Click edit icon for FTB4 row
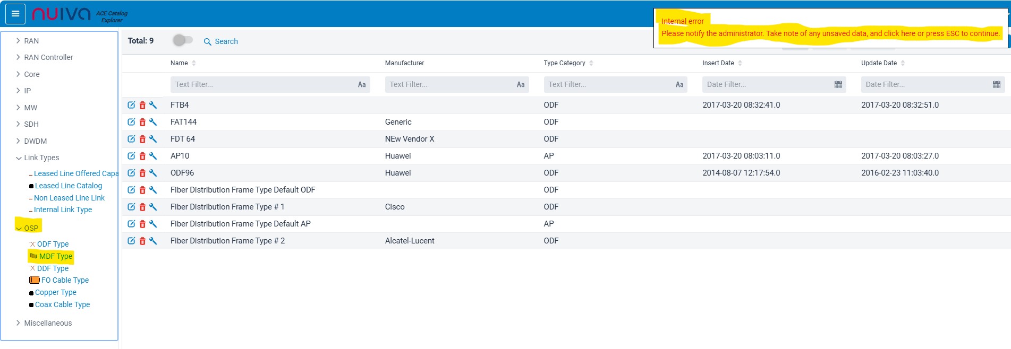The image size is (1011, 349). (x=131, y=105)
